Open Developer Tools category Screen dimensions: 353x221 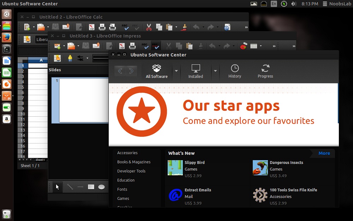(x=131, y=171)
